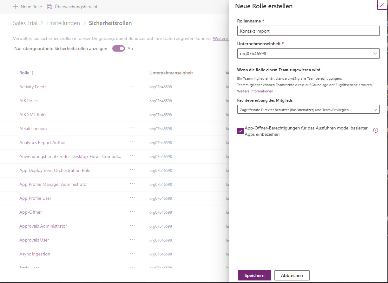
Task: Open the Überwachungsbericht report icon
Action: pos(49,7)
